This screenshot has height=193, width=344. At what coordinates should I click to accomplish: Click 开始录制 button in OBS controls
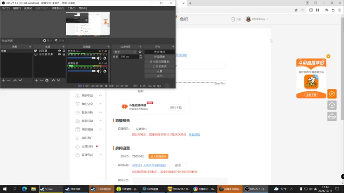[160, 57]
